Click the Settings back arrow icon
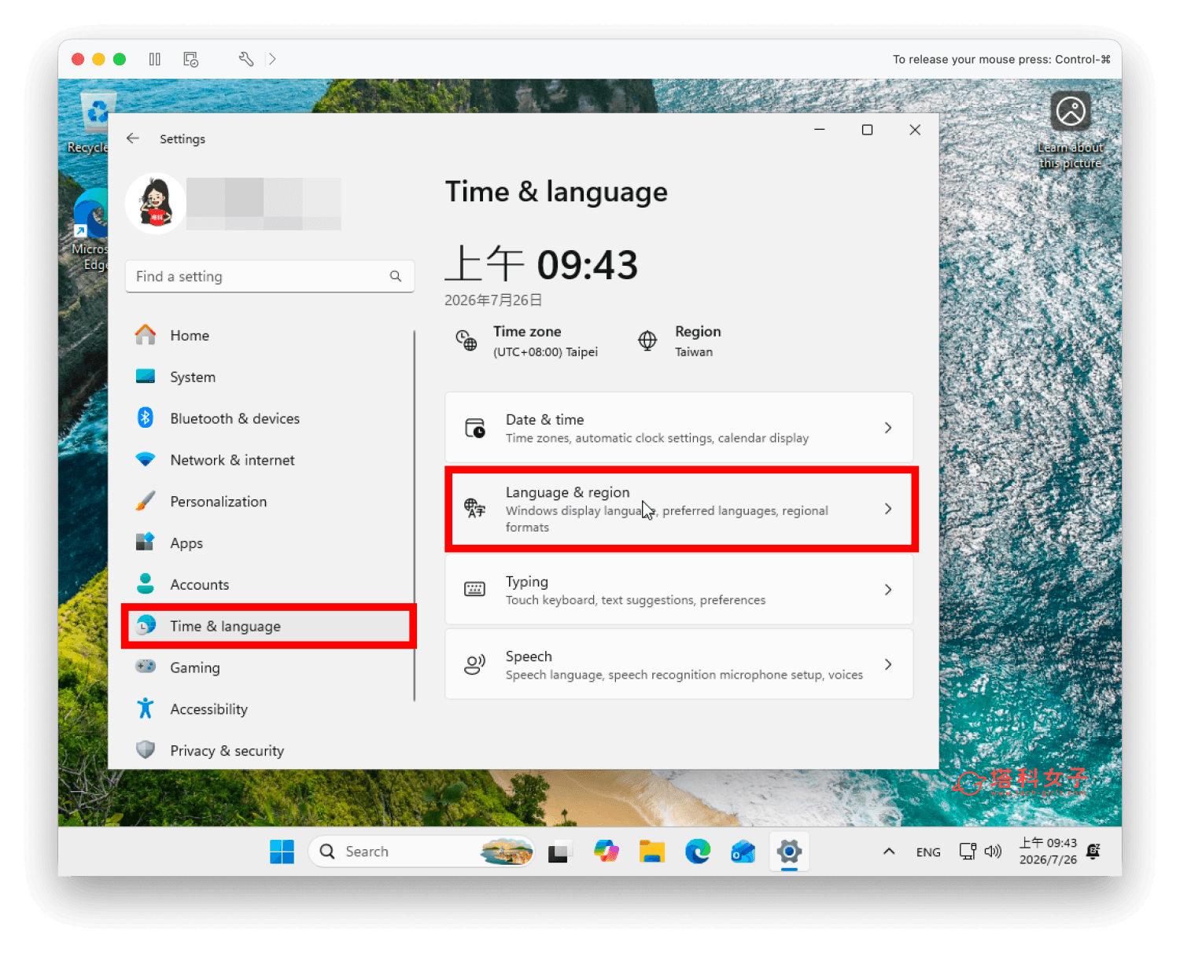This screenshot has width=1180, height=953. click(133, 138)
